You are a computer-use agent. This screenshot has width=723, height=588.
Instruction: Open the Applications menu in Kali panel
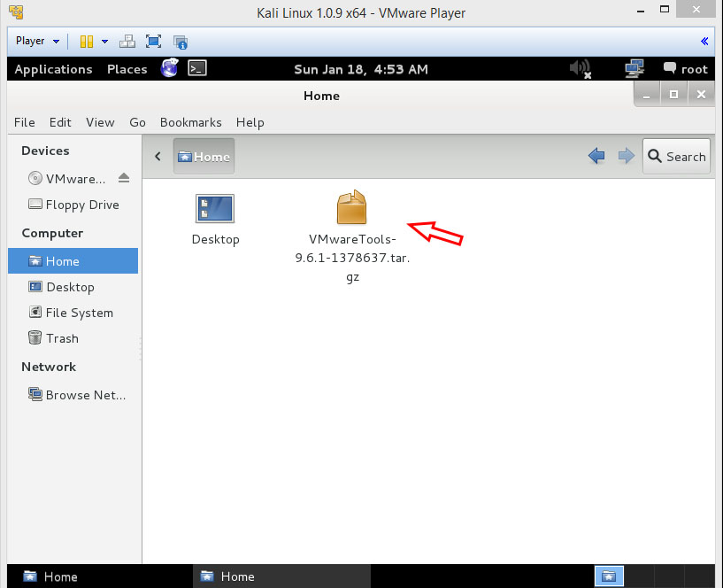coord(53,69)
